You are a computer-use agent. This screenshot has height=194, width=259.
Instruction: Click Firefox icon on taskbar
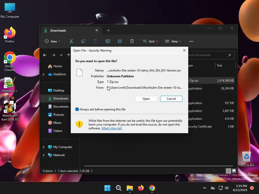click(x=141, y=188)
